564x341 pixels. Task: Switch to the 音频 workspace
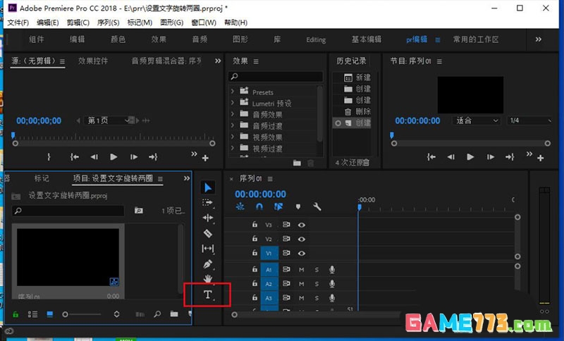pos(200,39)
